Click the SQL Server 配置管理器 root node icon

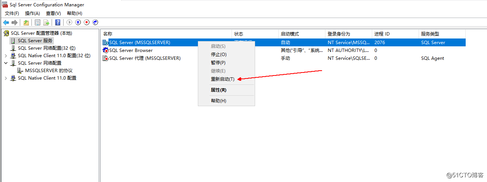6,33
